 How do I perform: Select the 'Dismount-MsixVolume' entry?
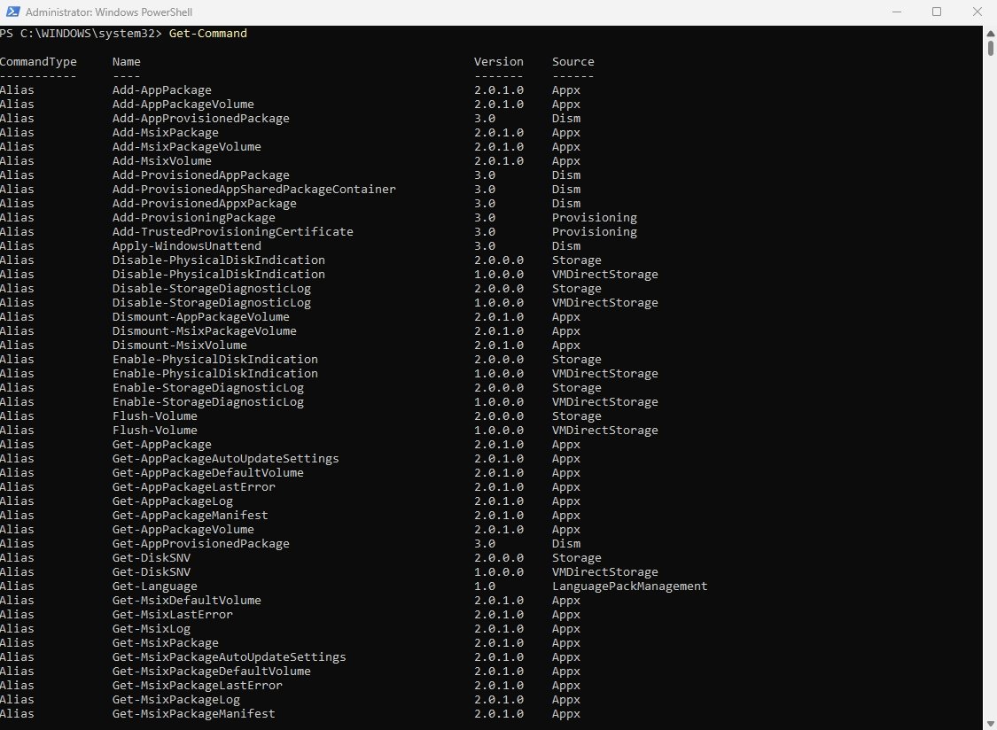coord(180,346)
